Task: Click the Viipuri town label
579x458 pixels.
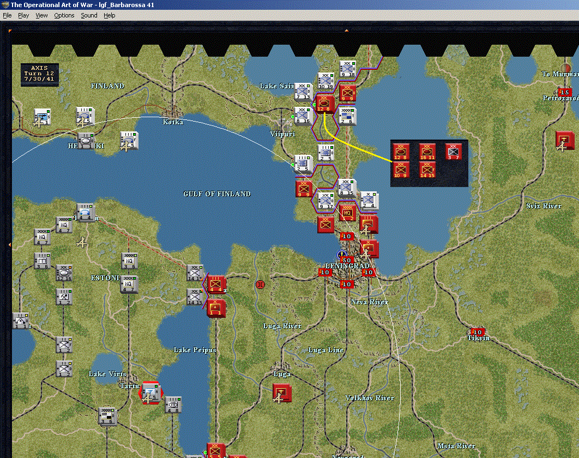Action: 282,134
